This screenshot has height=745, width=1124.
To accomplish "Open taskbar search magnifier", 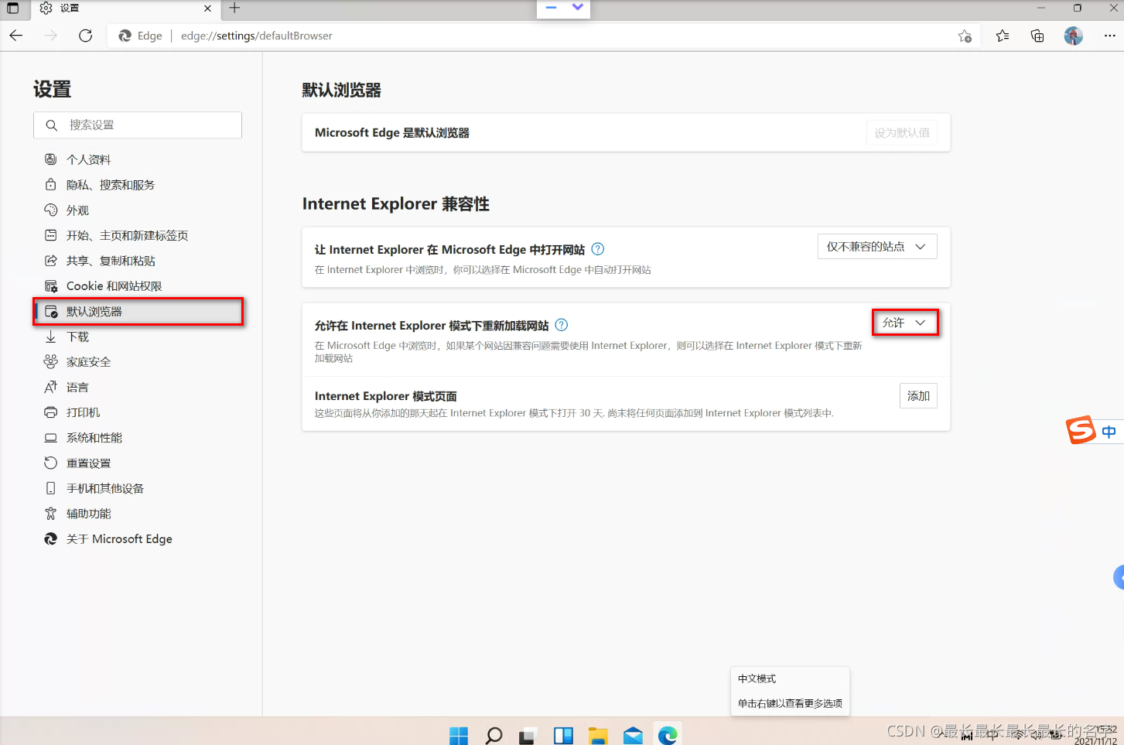I will (x=494, y=735).
